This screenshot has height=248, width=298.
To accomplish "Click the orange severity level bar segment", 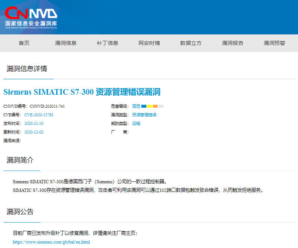I will pos(155,106).
